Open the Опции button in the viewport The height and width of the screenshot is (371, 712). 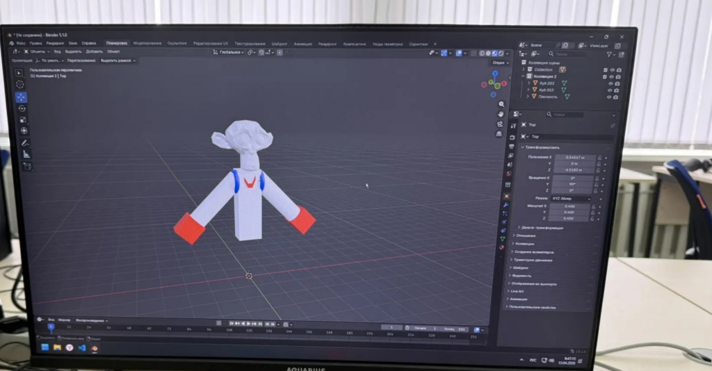point(497,63)
